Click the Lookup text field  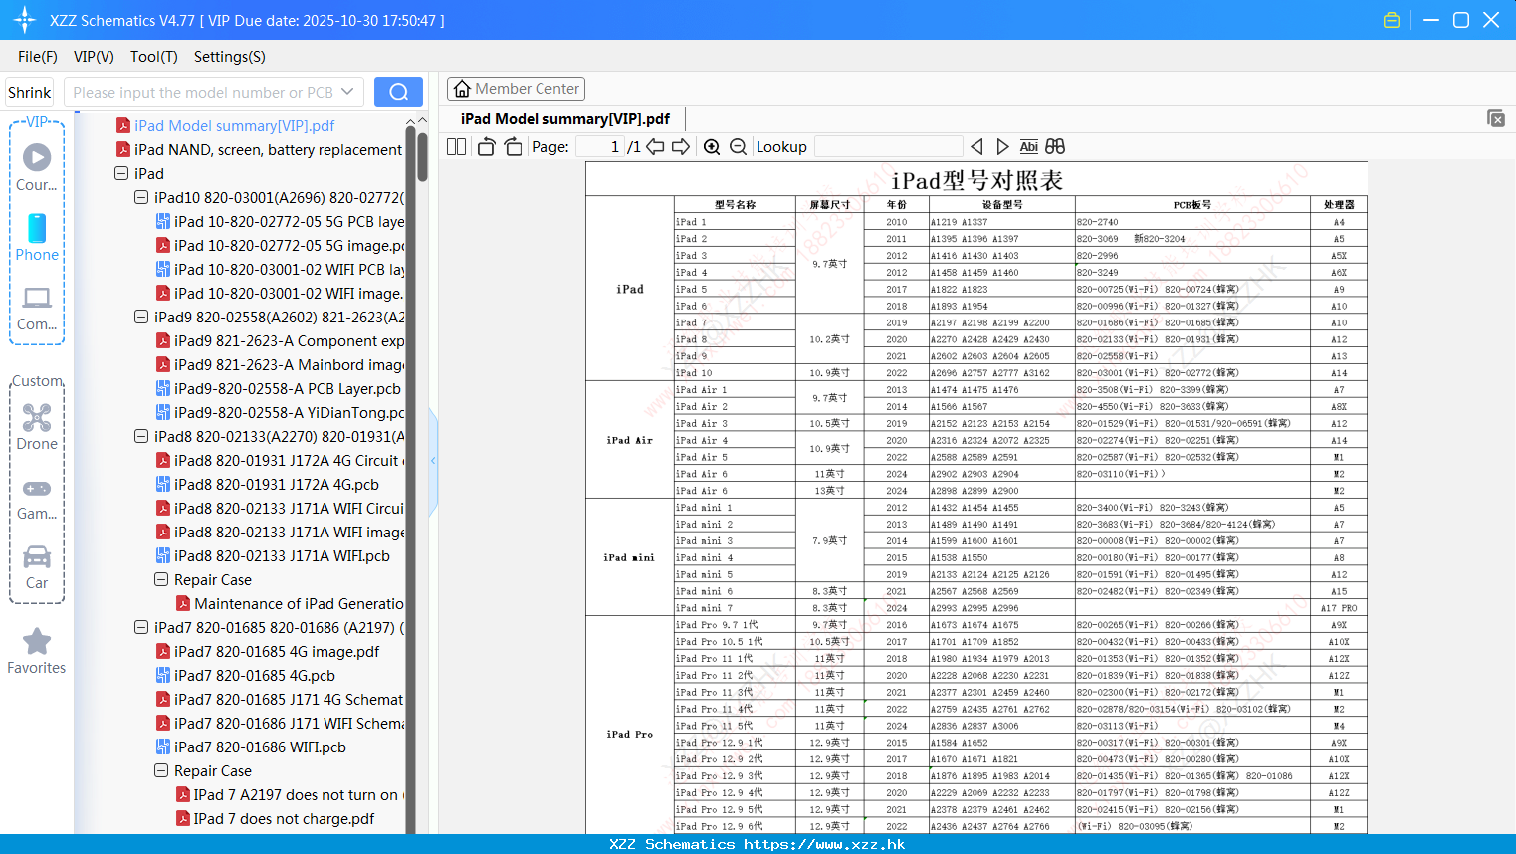tap(889, 146)
